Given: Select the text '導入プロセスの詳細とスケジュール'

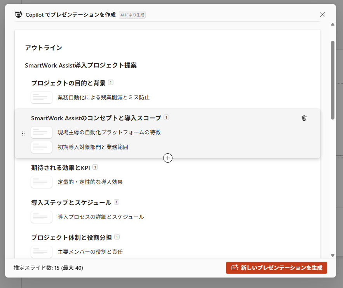Looking at the screenshot, I should tap(101, 217).
